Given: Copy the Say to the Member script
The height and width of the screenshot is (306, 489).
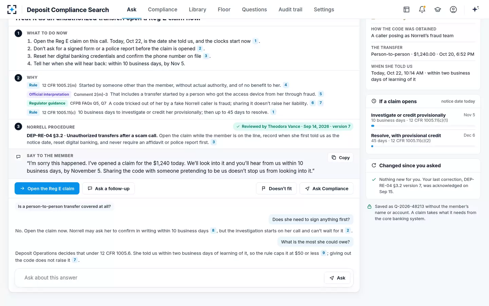Looking at the screenshot, I should (341, 157).
